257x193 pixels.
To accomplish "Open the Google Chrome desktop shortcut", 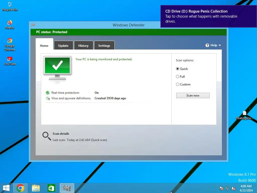I will 10,44.
